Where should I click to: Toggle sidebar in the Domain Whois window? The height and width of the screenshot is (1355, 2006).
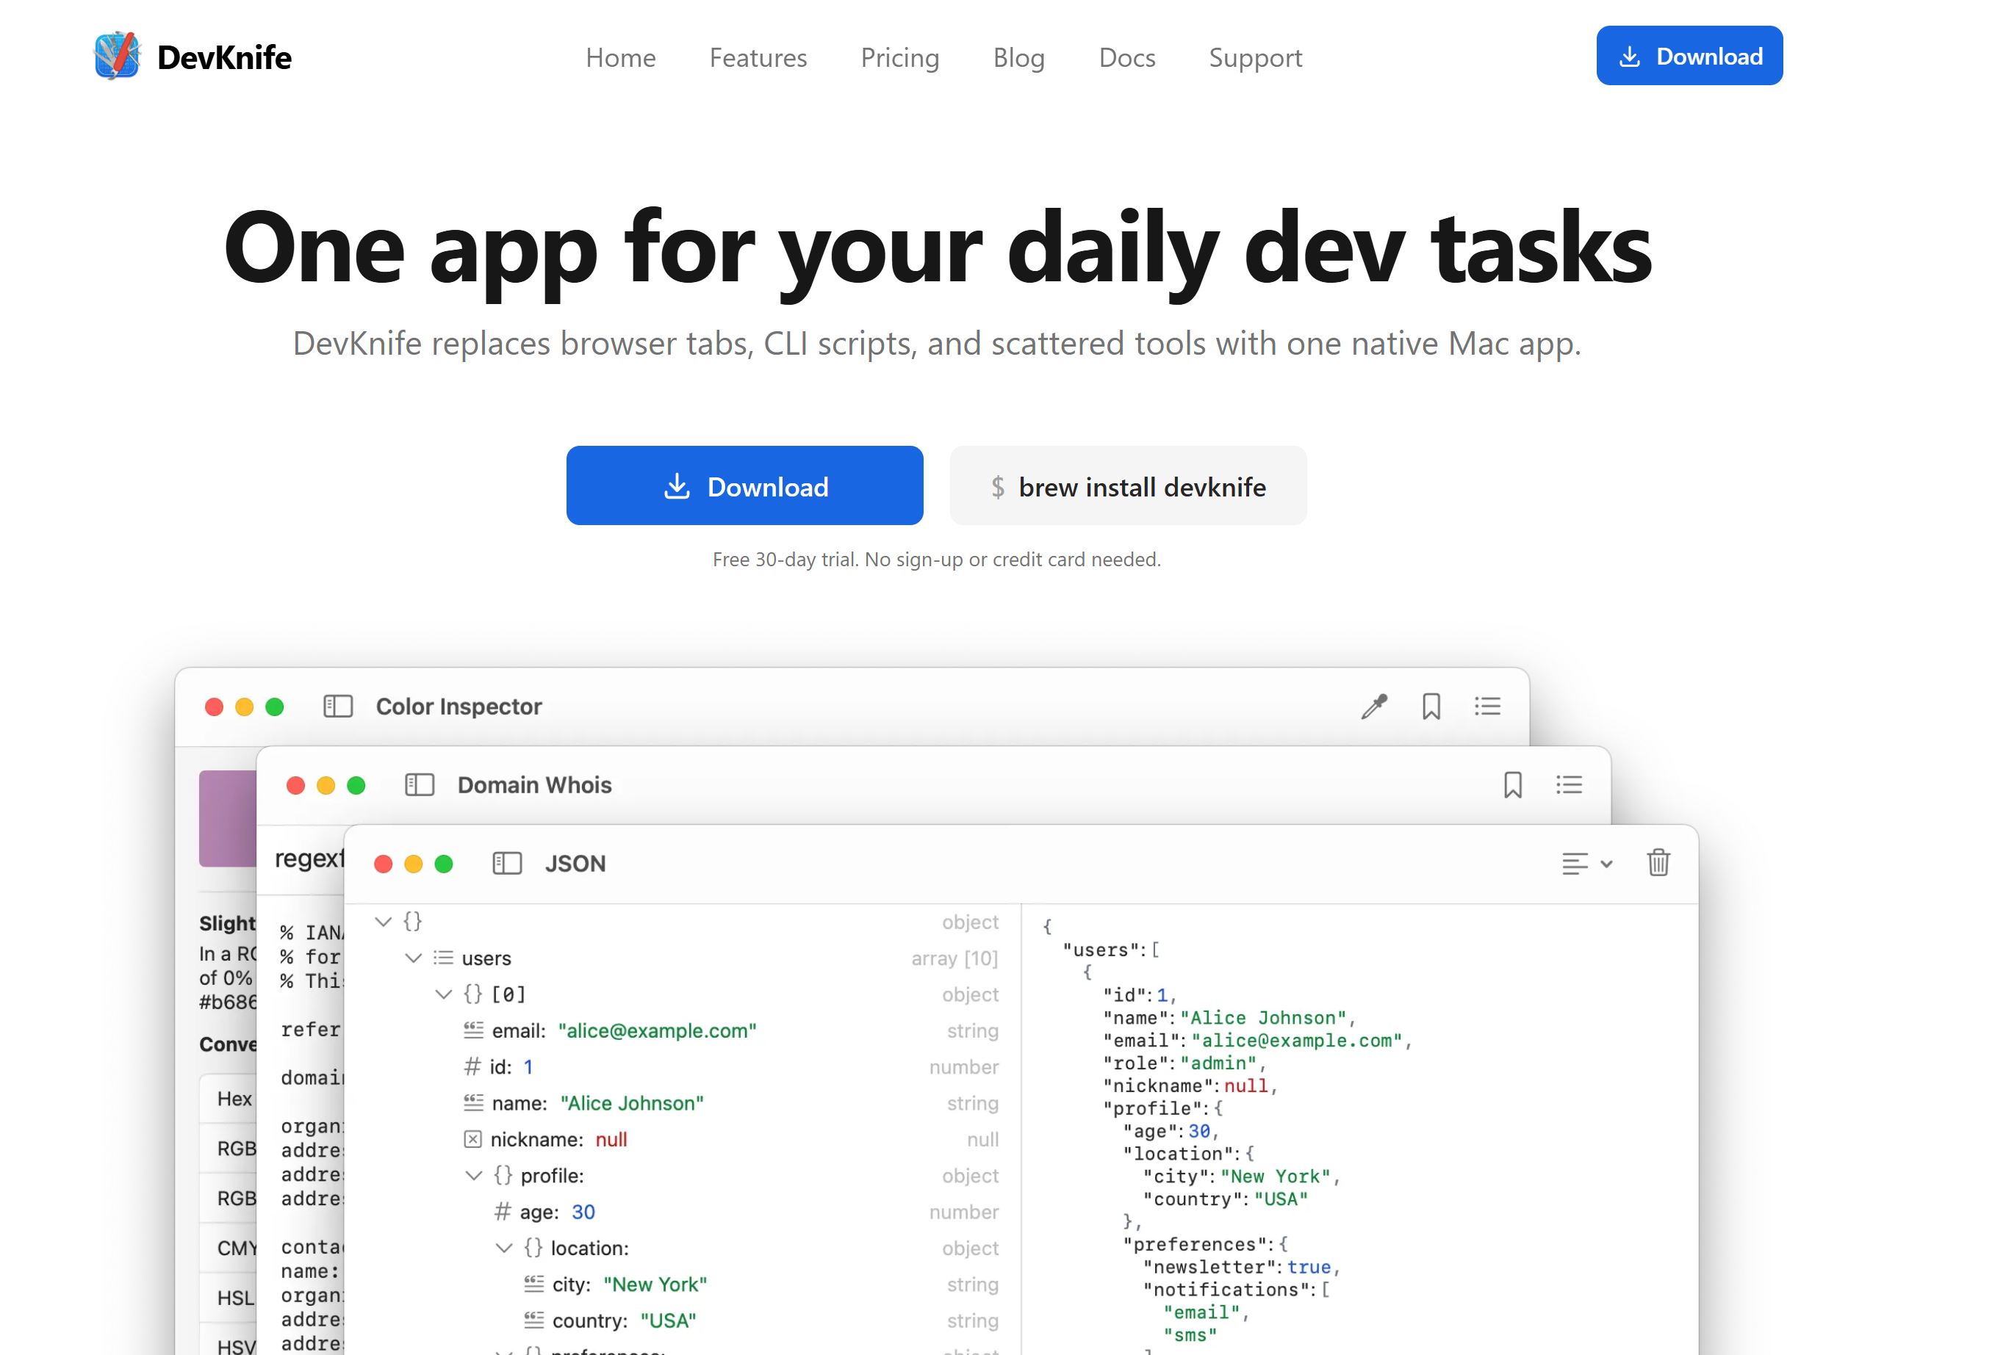[420, 785]
